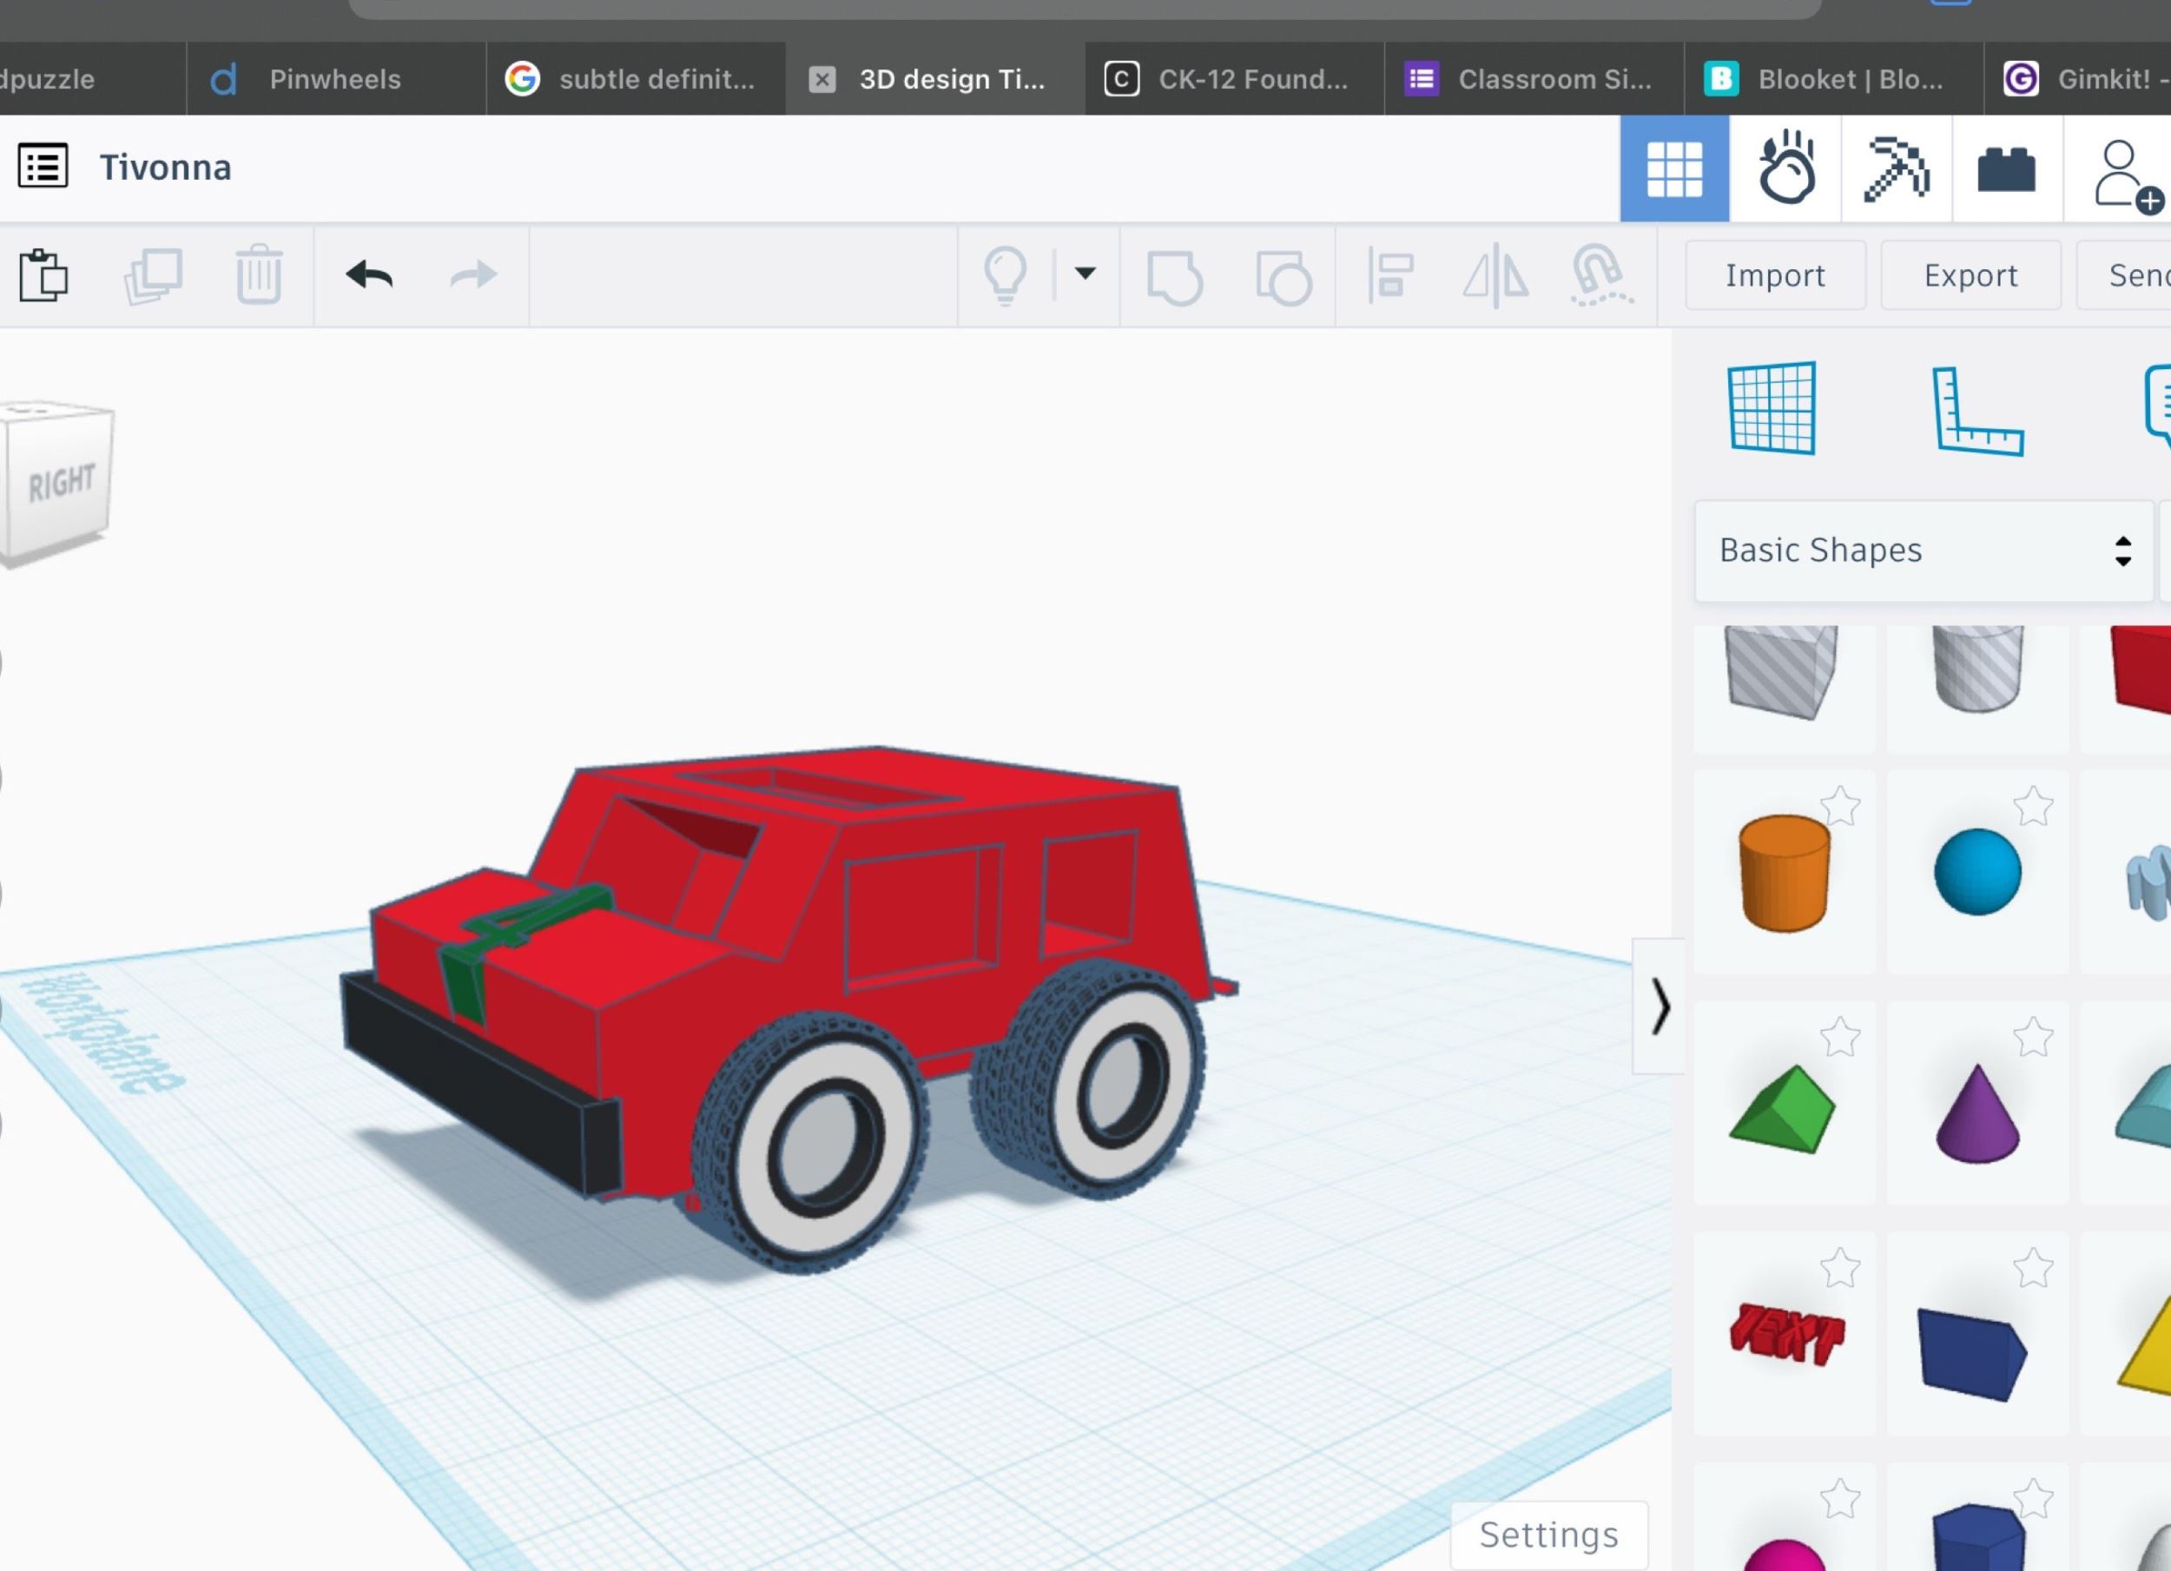Viewport: 2171px width, 1571px height.
Task: Open the Sim Lab hand icon
Action: (1785, 169)
